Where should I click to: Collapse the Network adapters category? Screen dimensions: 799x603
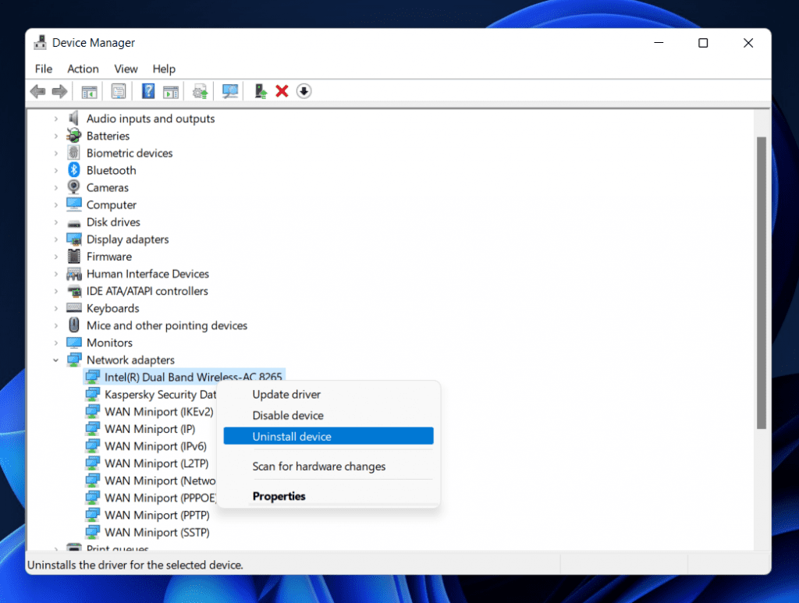pyautogui.click(x=55, y=360)
